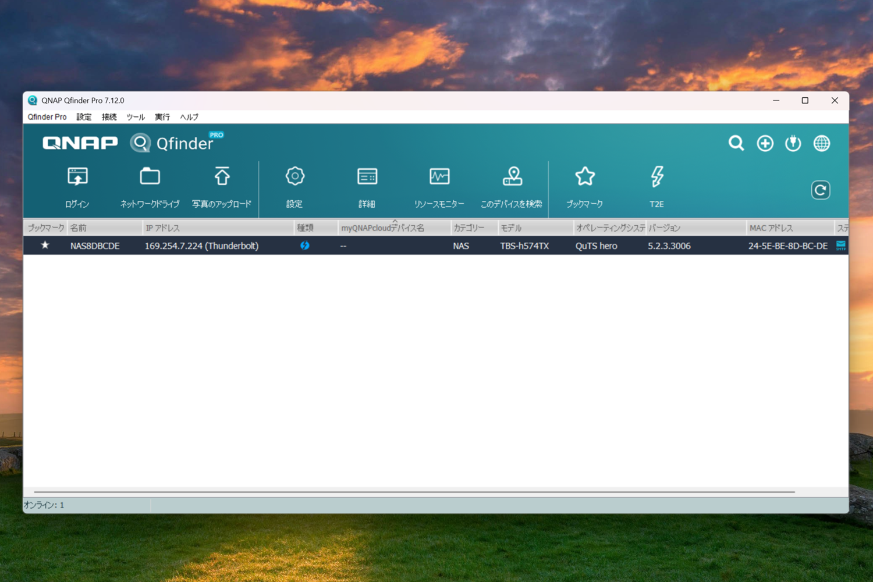Viewport: 873px width, 582px height.
Task: Sort by MAC アドレス column header
Action: pyautogui.click(x=790, y=228)
